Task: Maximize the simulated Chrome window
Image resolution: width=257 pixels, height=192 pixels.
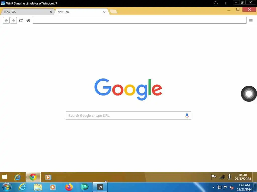Action: [238, 9]
